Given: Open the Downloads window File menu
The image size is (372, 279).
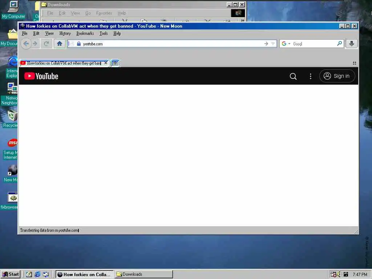Looking at the screenshot, I should pyautogui.click(x=50, y=13).
